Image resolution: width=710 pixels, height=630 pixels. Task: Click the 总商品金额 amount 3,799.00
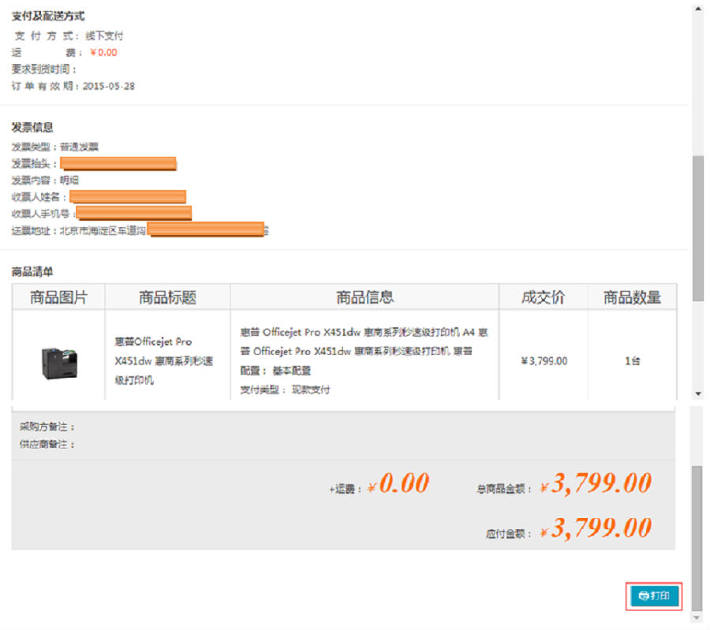click(602, 483)
